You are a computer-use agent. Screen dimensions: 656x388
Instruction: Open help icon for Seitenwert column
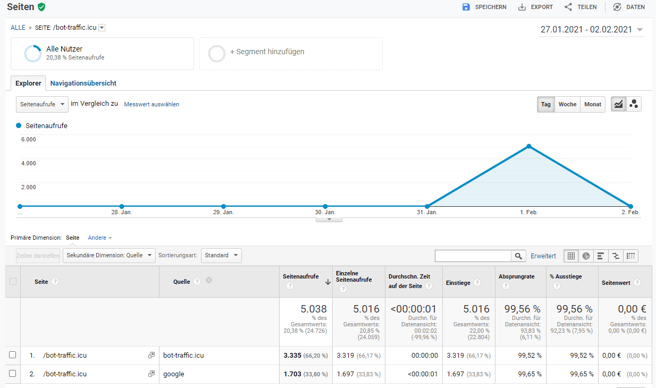tap(637, 283)
